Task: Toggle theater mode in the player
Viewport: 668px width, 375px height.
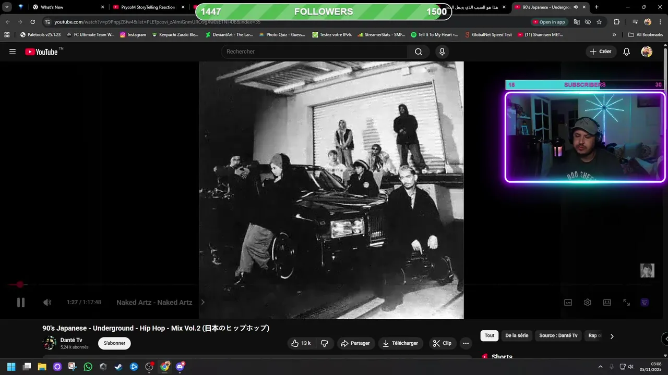Action: tap(607, 303)
